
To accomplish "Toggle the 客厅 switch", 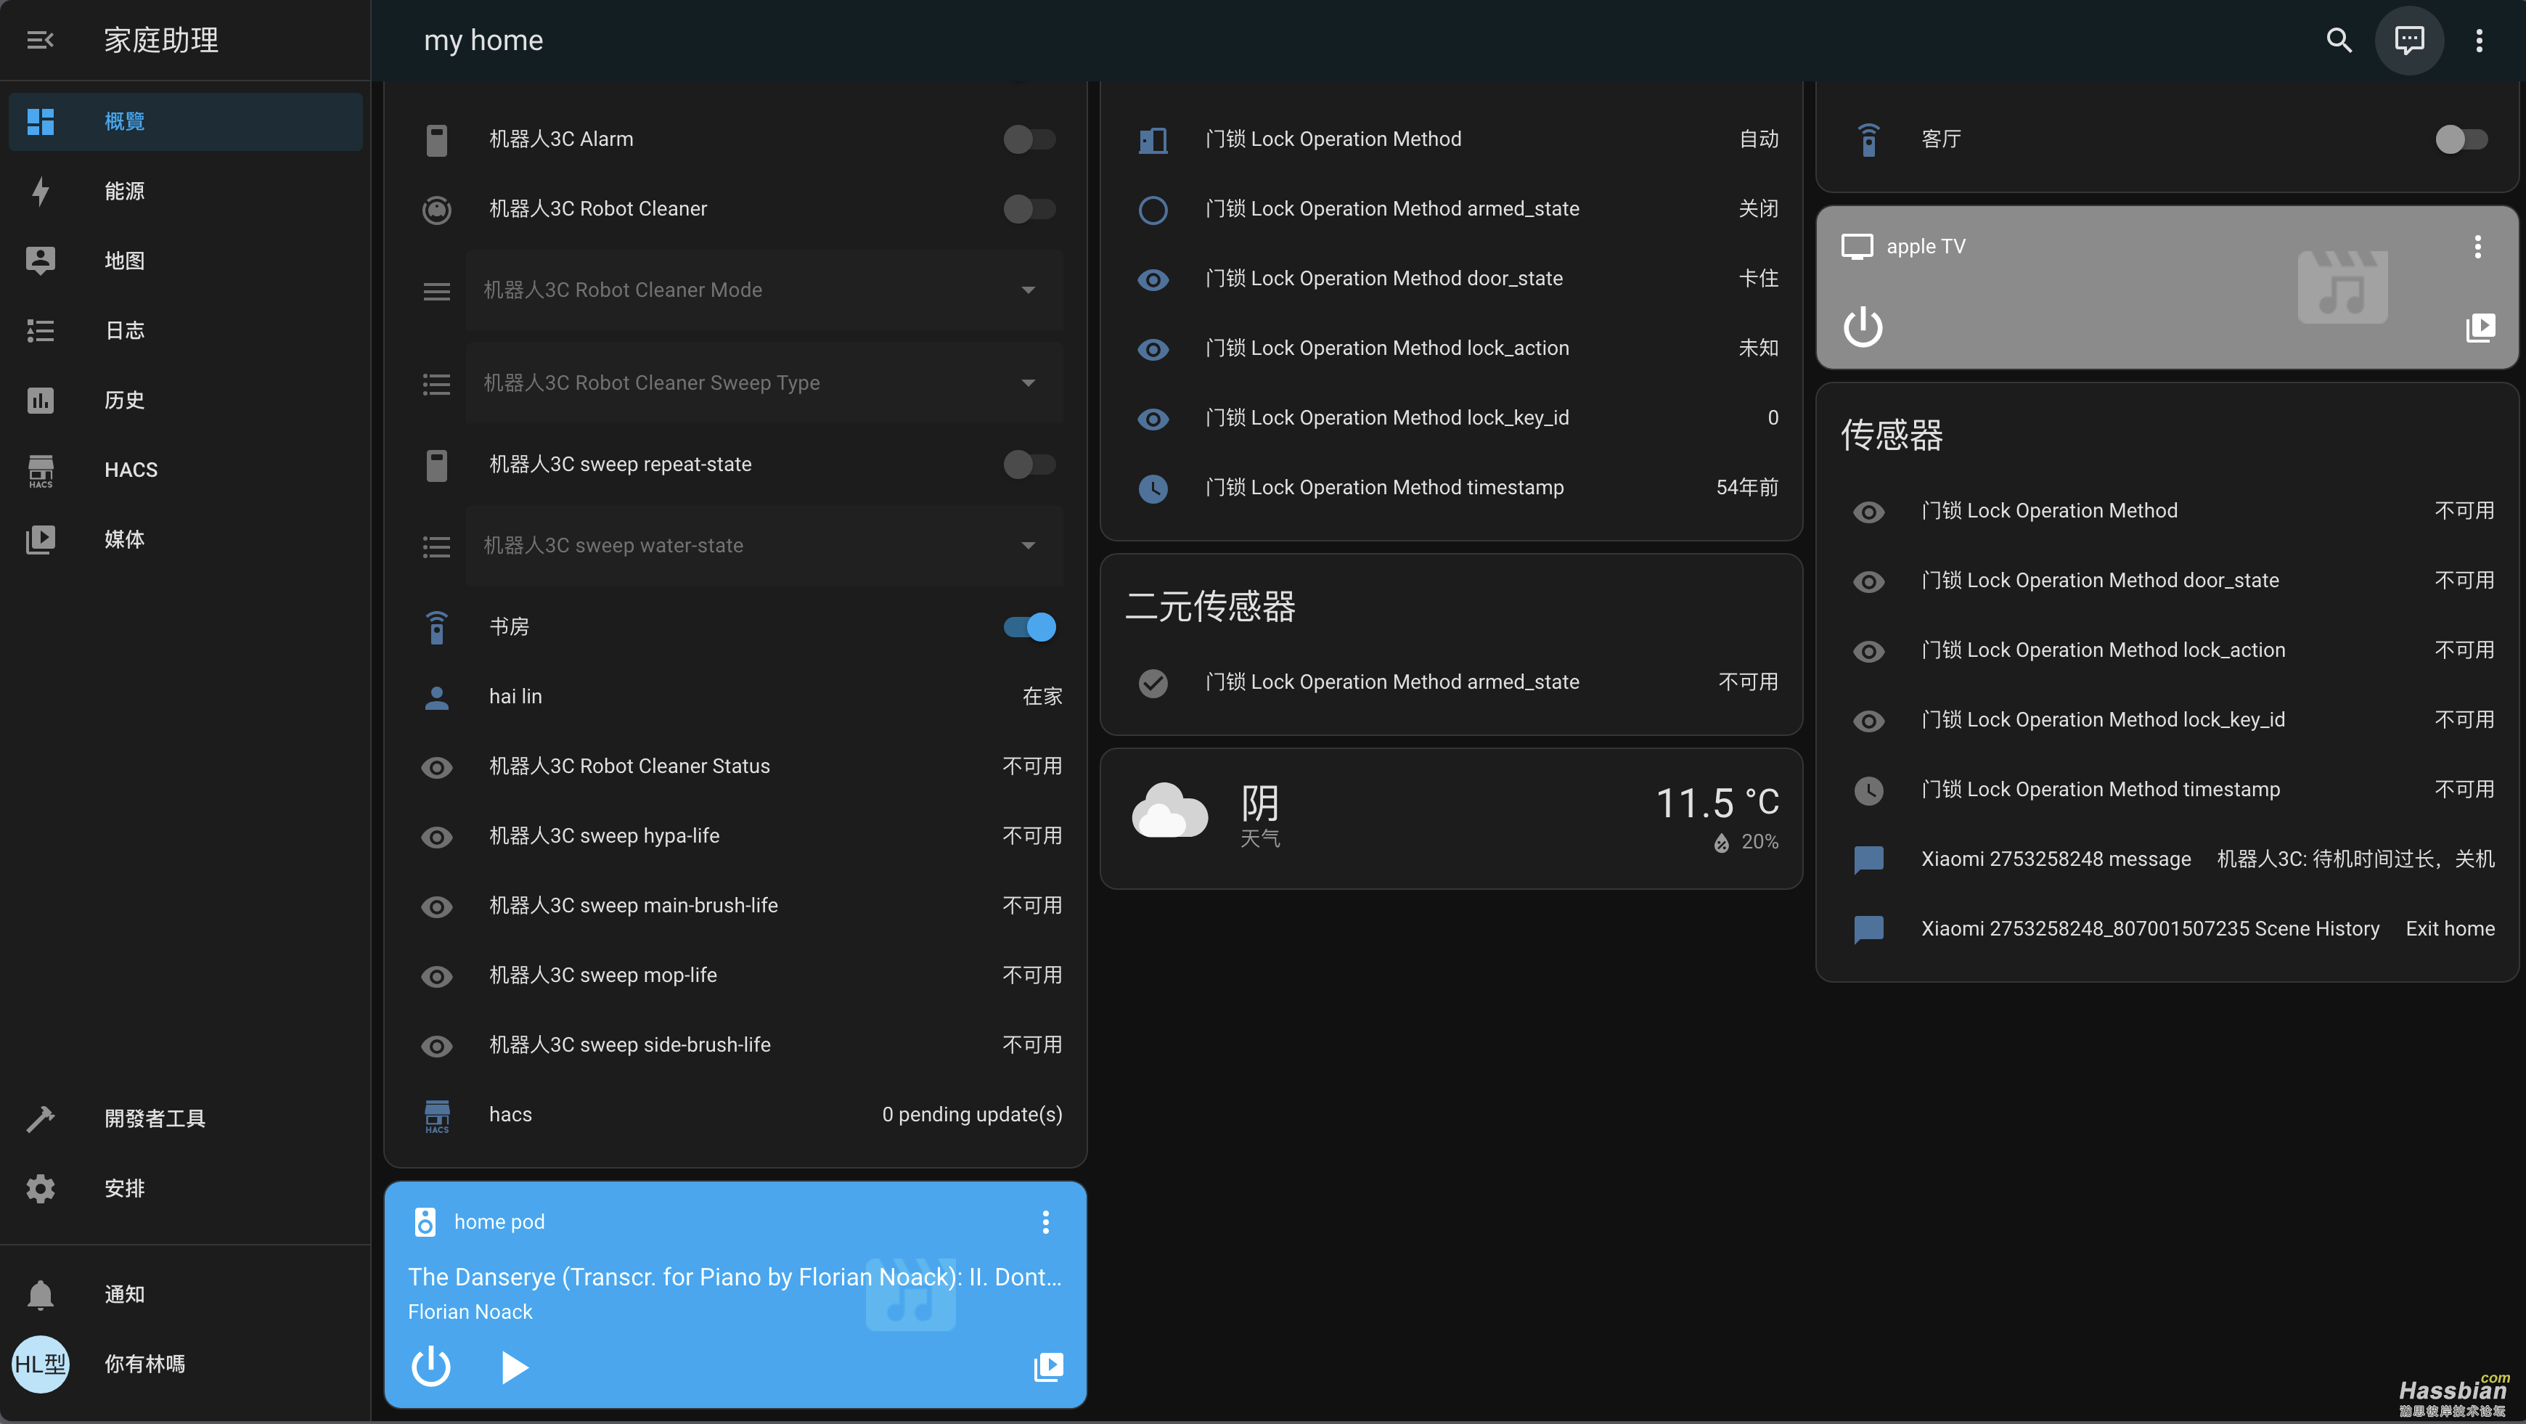I will pyautogui.click(x=2461, y=139).
